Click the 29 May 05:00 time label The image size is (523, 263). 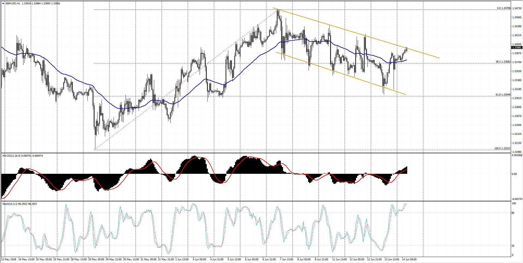pos(96,259)
